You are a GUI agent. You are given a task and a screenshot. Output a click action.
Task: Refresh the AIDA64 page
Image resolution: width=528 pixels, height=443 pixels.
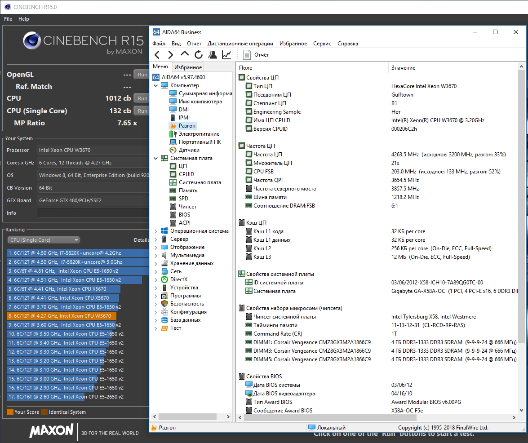click(199, 54)
